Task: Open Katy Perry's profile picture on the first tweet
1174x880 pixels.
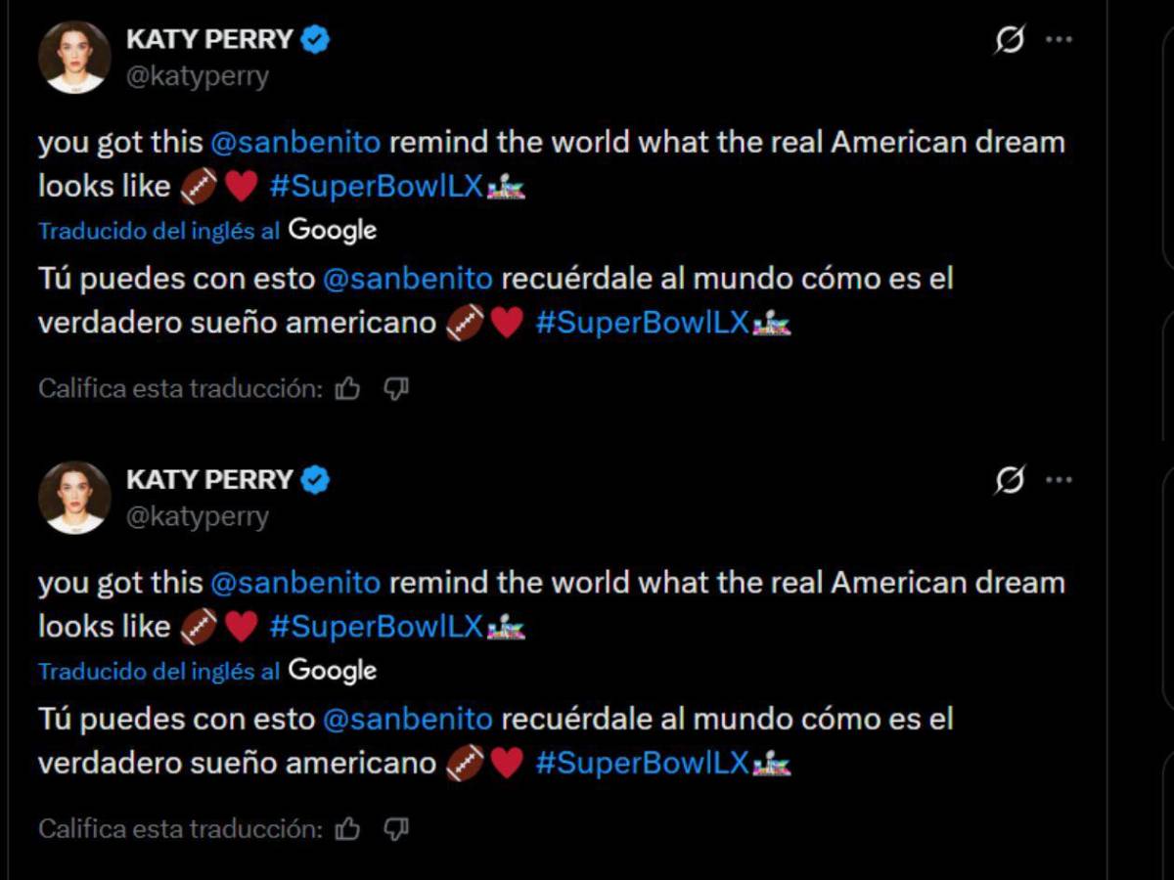Action: [x=74, y=57]
